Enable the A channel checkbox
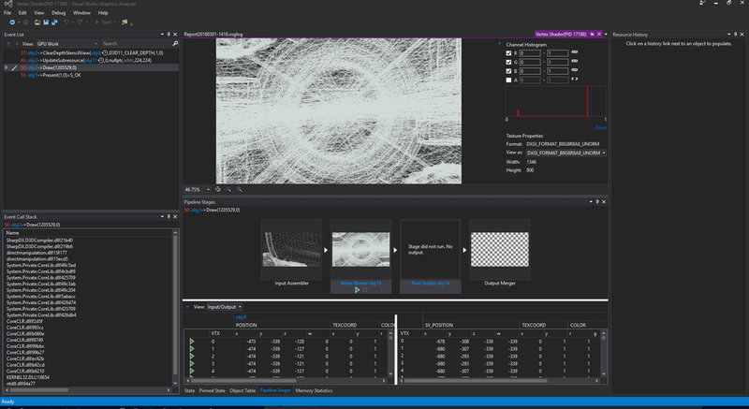749x409 pixels. 508,80
